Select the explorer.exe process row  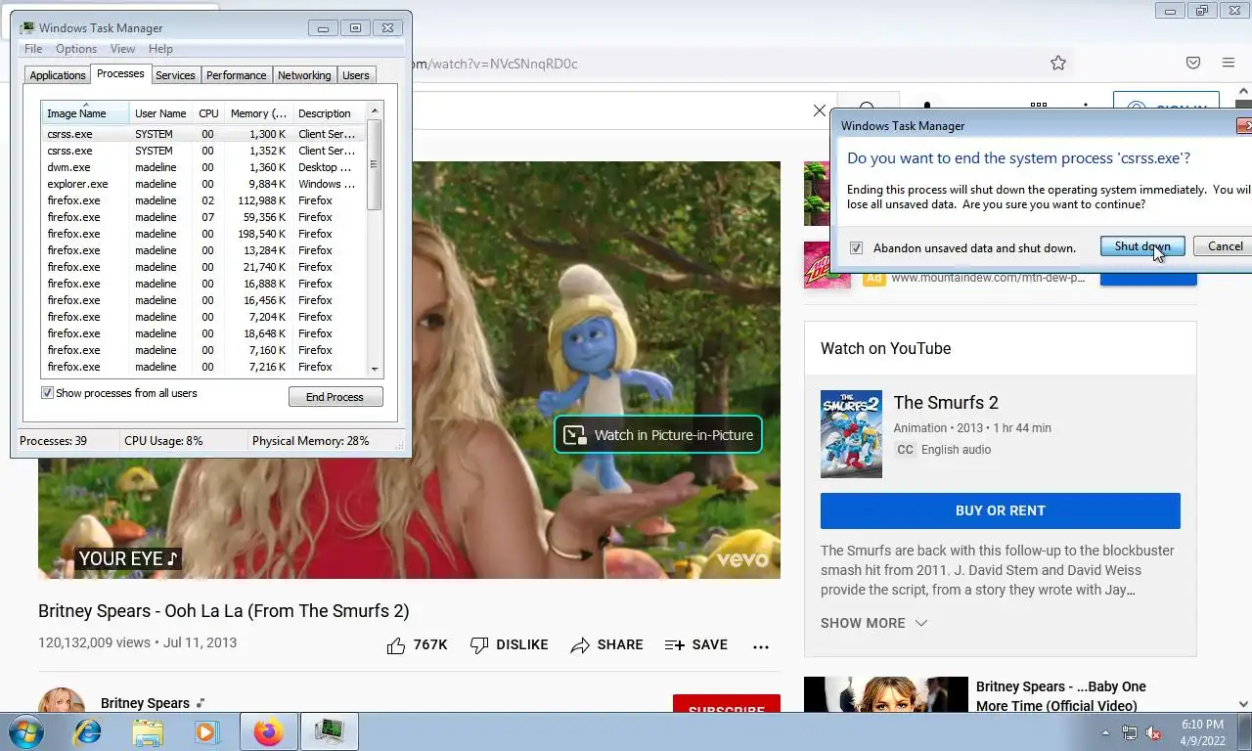(x=202, y=184)
